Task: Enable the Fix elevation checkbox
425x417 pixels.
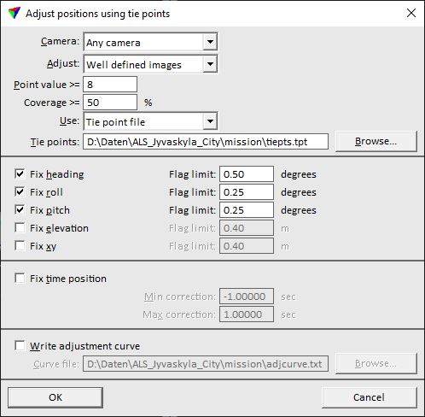Action: click(x=20, y=227)
